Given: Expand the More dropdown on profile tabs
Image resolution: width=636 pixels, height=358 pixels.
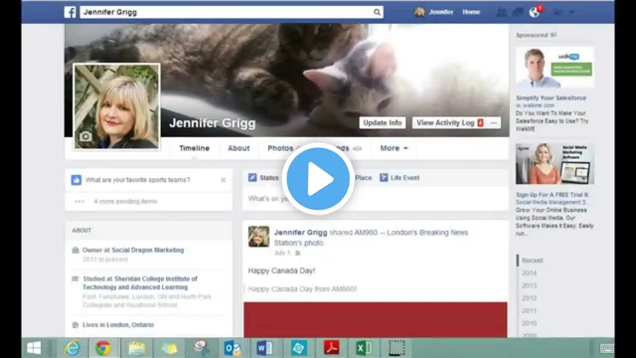Looking at the screenshot, I should [x=394, y=148].
